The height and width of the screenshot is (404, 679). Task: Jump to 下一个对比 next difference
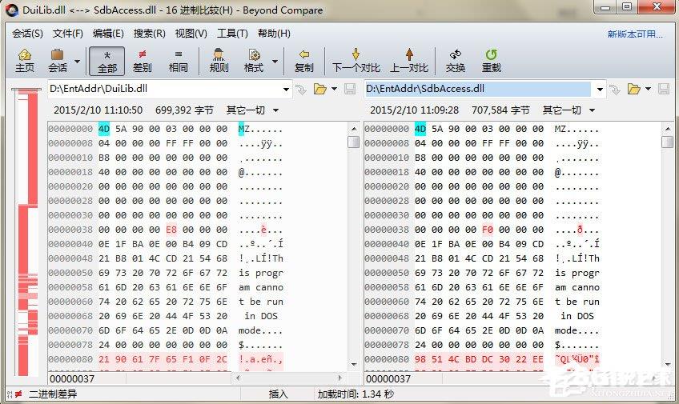pyautogui.click(x=356, y=61)
